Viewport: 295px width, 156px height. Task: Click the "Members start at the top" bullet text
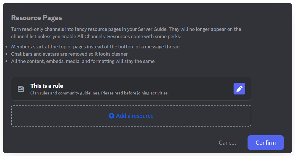(95, 47)
